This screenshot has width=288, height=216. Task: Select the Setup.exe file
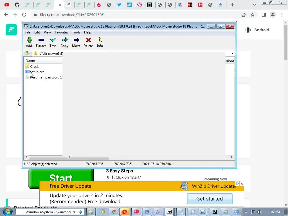pyautogui.click(x=37, y=72)
